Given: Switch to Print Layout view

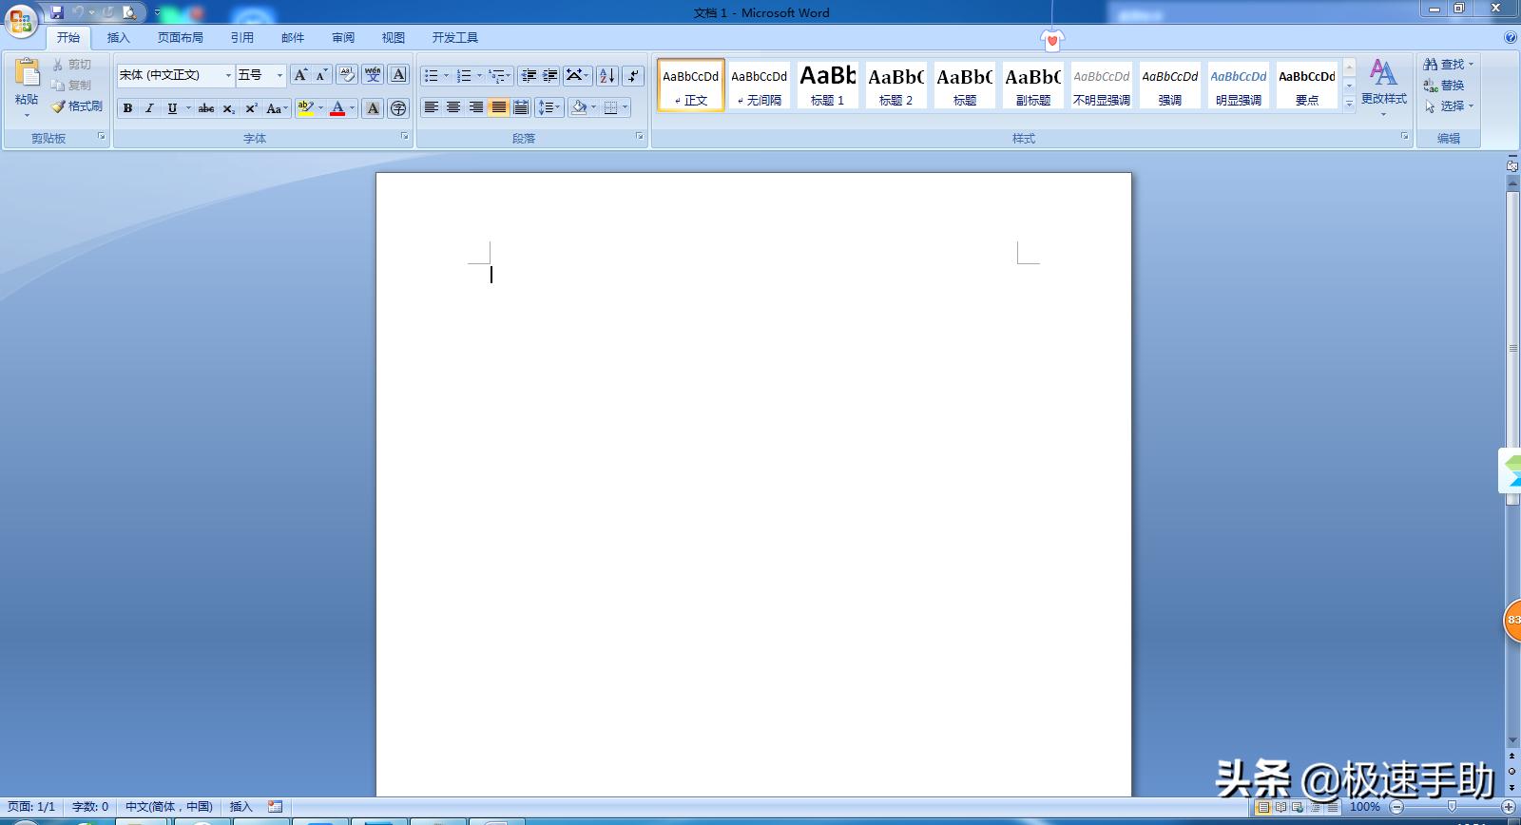Looking at the screenshot, I should coord(1263,807).
